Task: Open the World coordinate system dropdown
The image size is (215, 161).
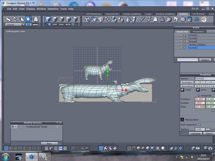Action: 14,25
